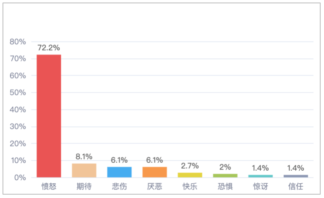Click the red 愤怒 bar
Viewport: 324px width, 198px height.
click(49, 116)
